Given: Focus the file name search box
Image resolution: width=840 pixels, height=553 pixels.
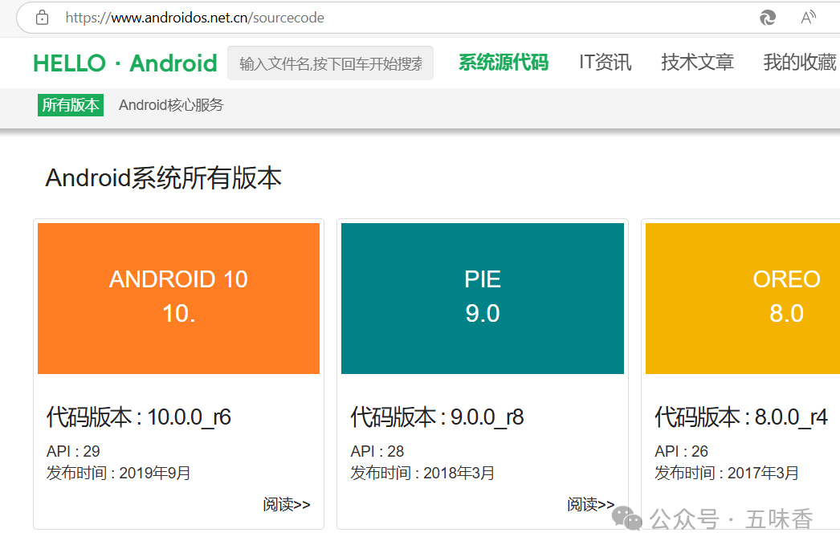Looking at the screenshot, I should click(x=331, y=63).
